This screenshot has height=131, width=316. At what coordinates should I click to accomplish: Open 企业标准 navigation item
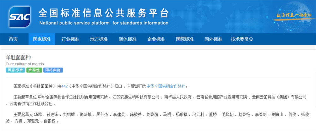156,39
